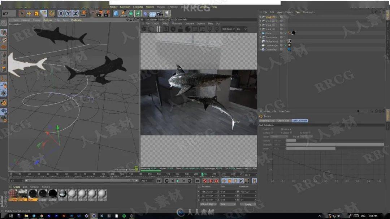Adjust the Soft Selection Strength slider
The height and width of the screenshot is (219, 390).
335,144
